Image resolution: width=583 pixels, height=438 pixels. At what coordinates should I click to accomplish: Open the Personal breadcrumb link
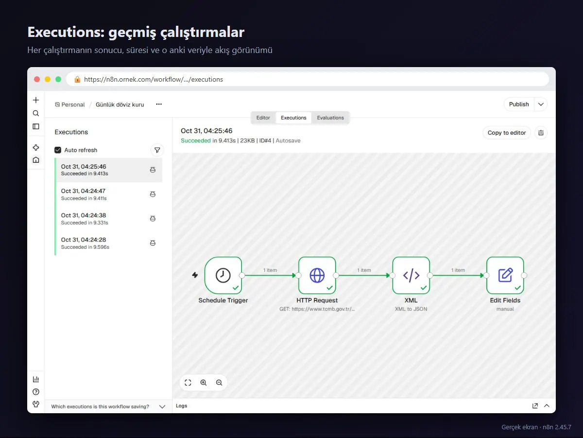point(69,105)
